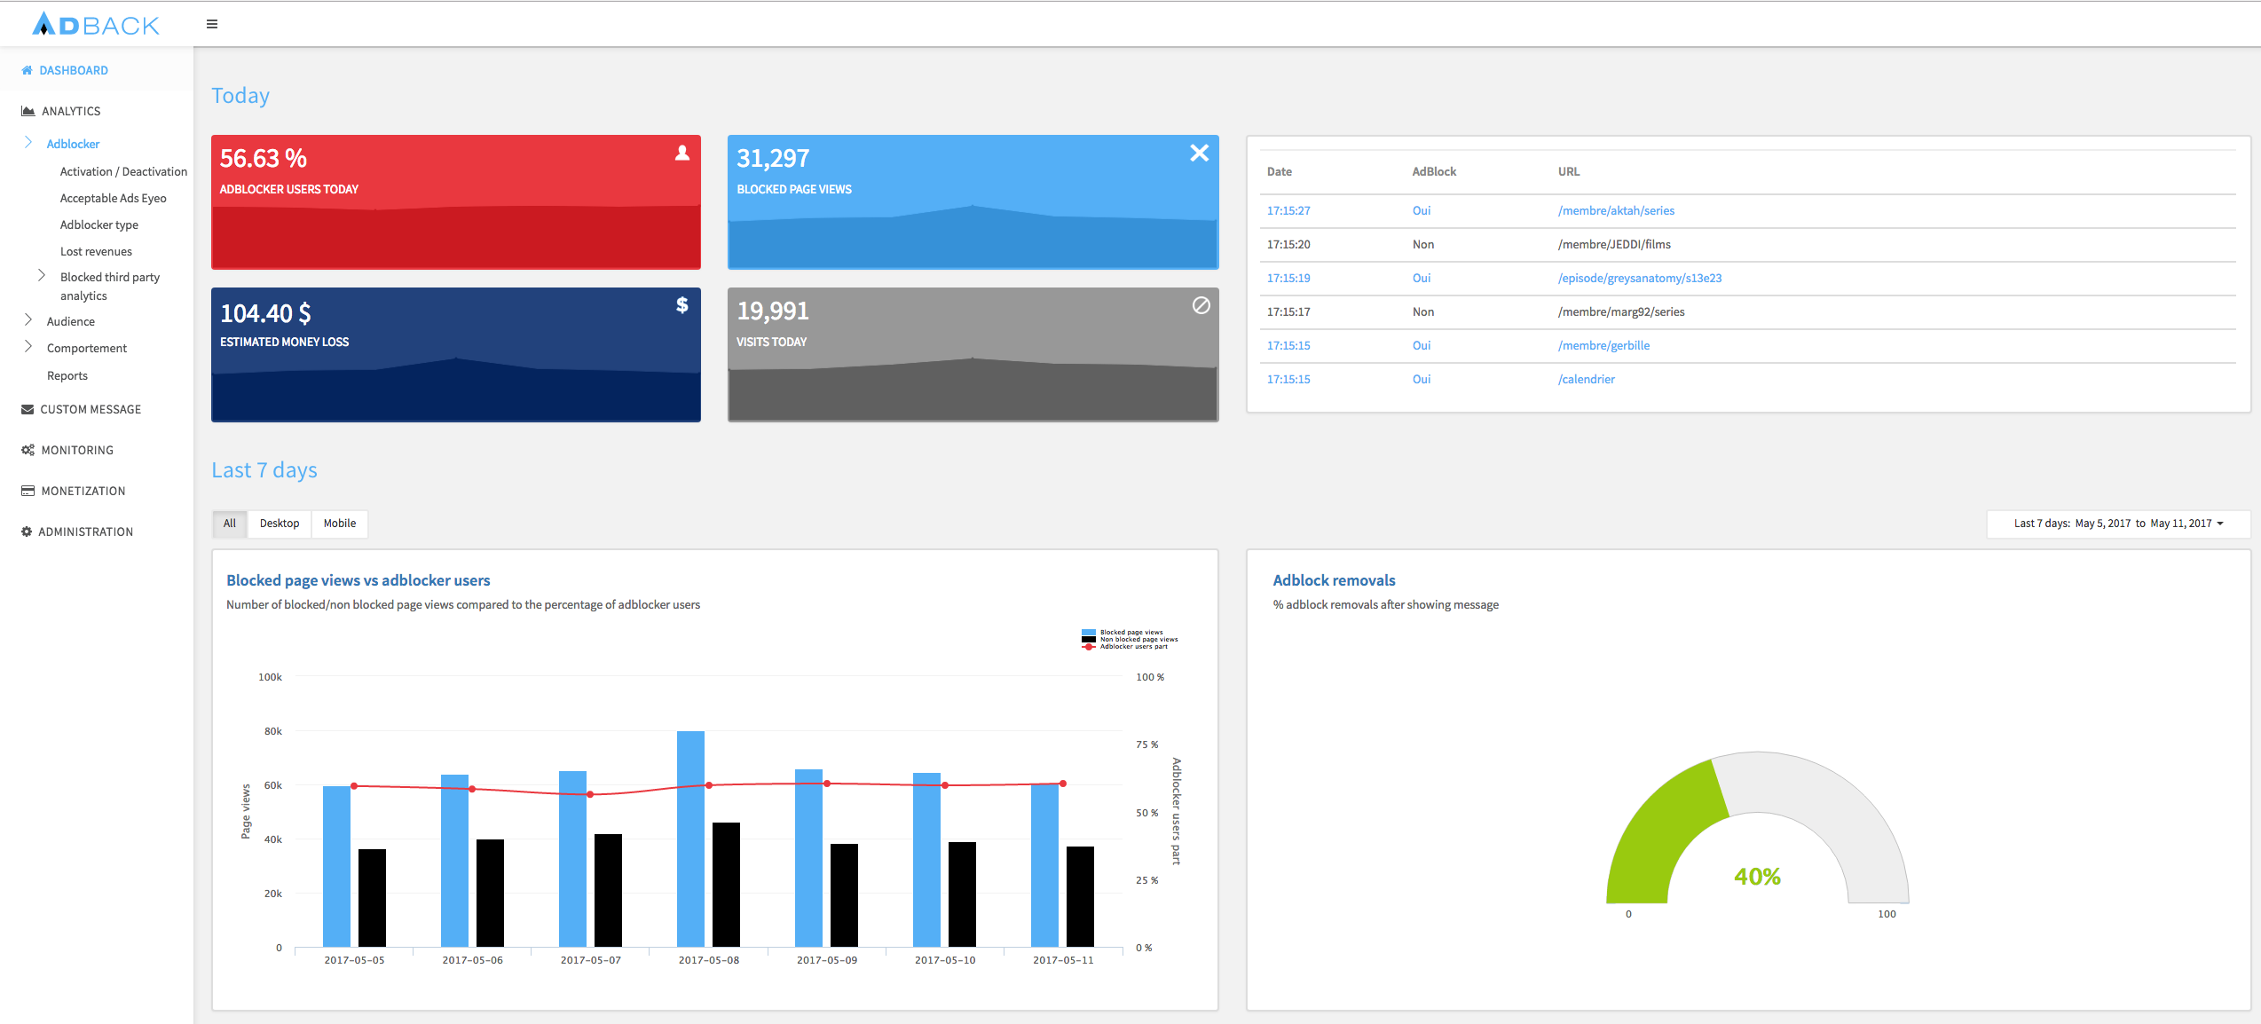Screen dimensions: 2261x1024
Task: Open the Last 7 days date range dropdown
Action: pos(2117,524)
